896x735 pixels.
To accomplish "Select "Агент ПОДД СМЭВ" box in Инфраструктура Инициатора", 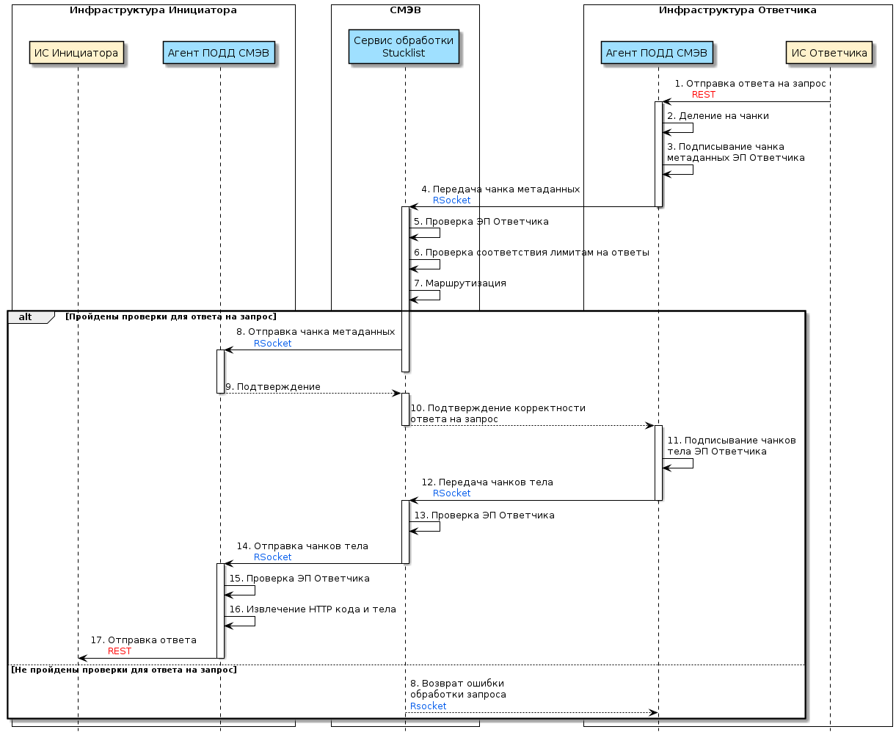I will point(219,53).
